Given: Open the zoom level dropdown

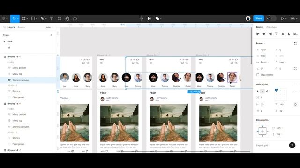Looking at the screenshot, I should (x=293, y=19).
